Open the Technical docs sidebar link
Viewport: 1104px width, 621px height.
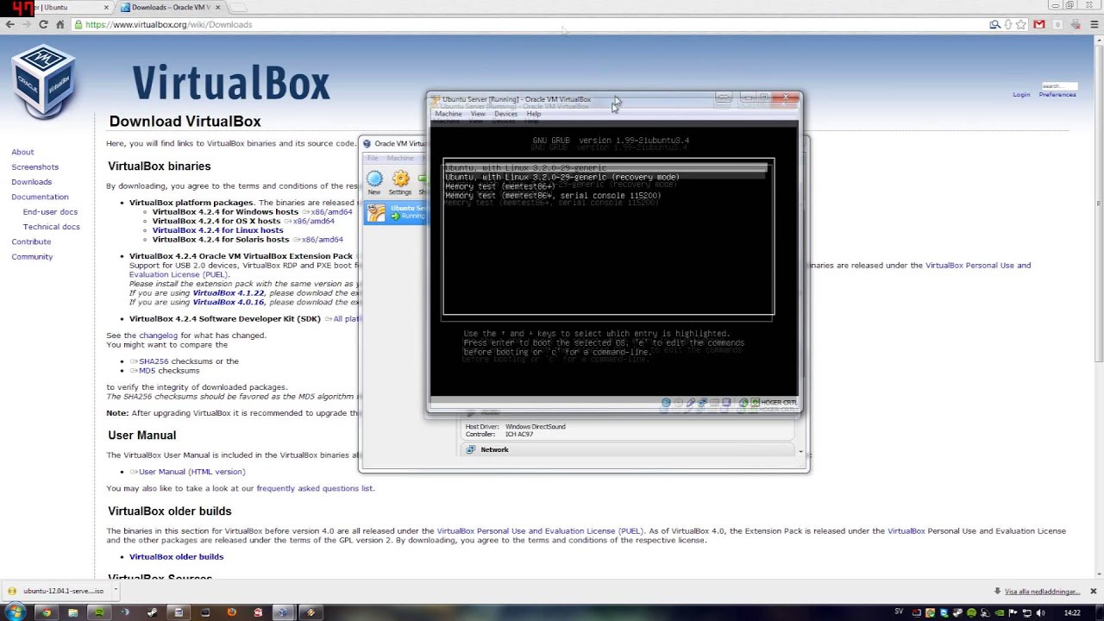[52, 227]
